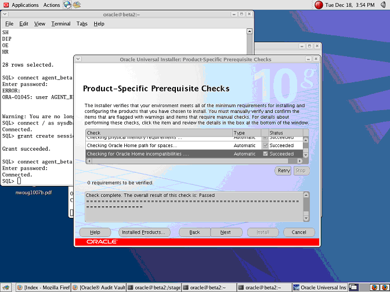
Task: Open File menu in the terminal window
Action: [9, 24]
